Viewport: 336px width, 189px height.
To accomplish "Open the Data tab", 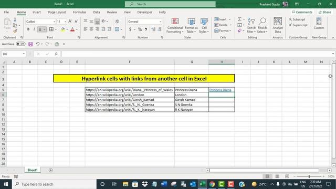I will coord(97,12).
